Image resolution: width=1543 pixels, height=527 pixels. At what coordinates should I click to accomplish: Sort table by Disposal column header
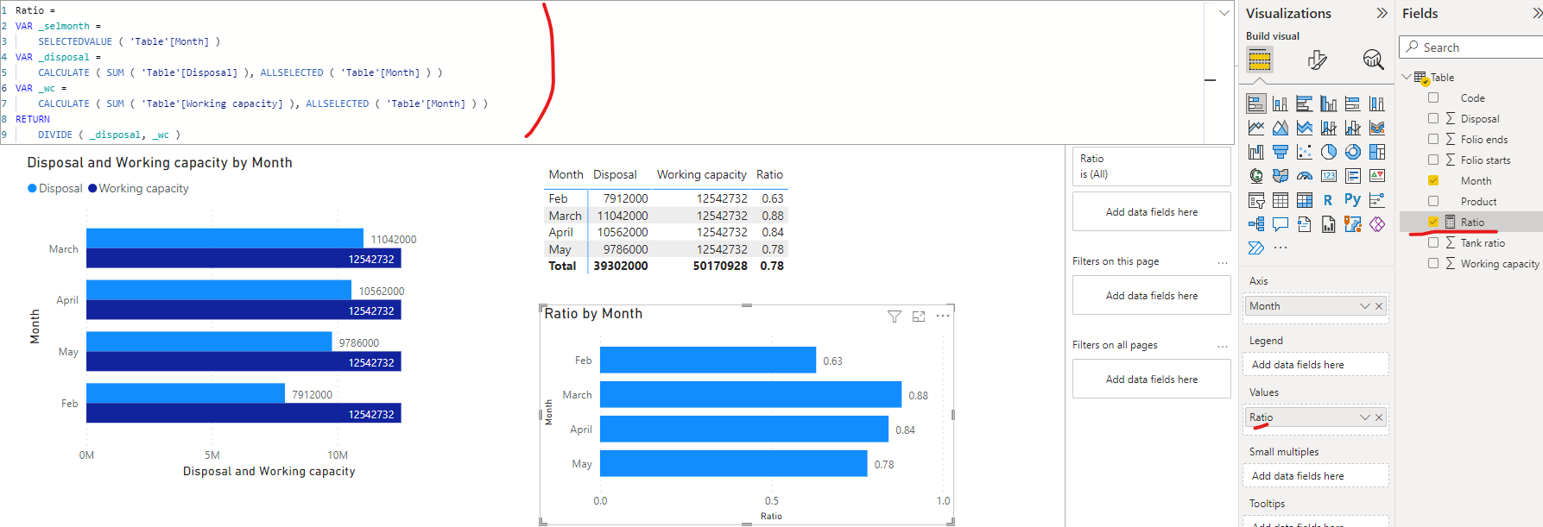coord(615,174)
